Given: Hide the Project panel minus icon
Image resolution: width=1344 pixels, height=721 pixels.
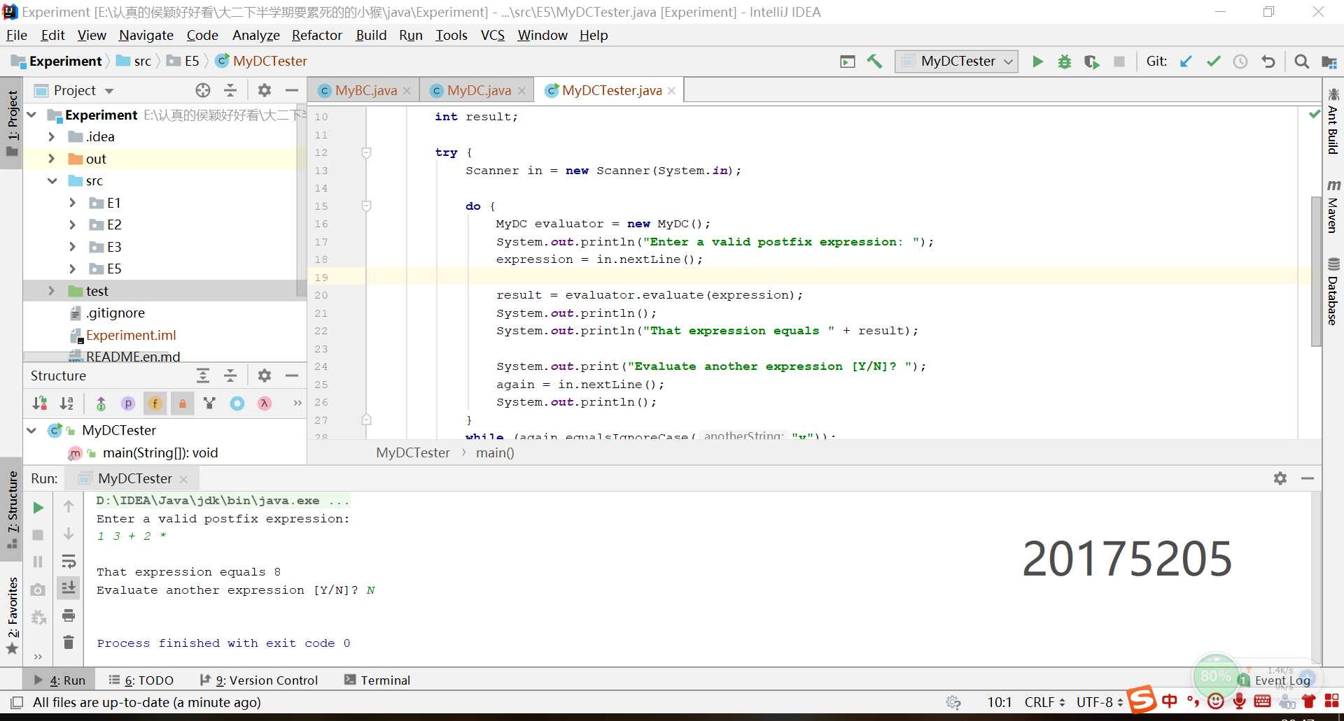Looking at the screenshot, I should tap(292, 90).
